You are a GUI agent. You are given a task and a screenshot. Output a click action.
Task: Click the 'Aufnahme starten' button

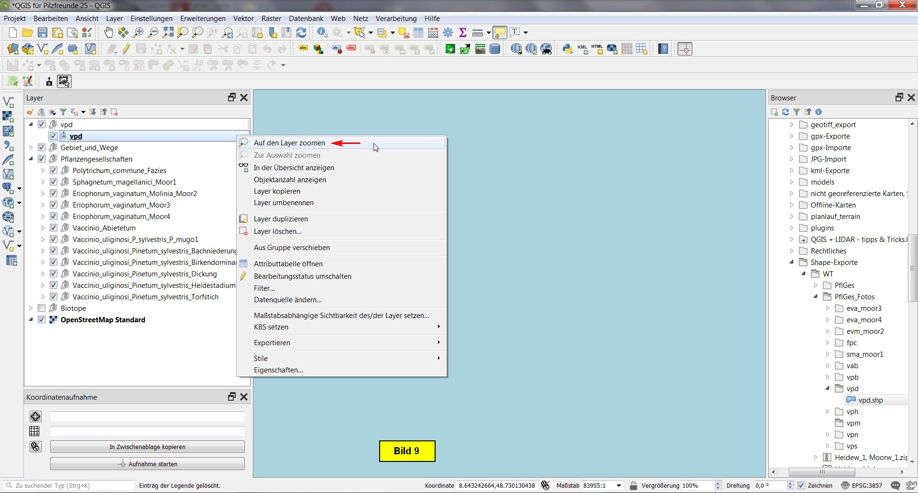coord(147,464)
